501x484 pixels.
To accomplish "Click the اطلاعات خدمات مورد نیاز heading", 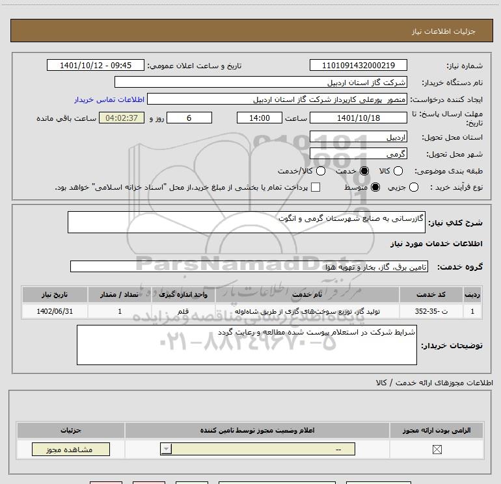I will click(x=436, y=244).
